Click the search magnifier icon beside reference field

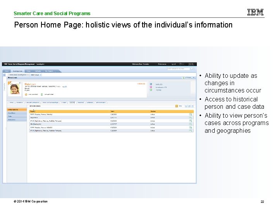[x=193, y=69]
